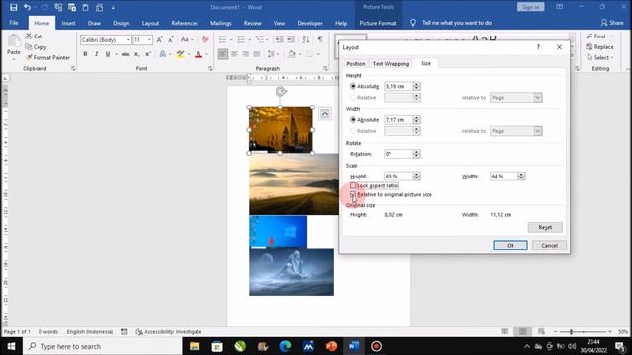Sort the selected text
The width and height of the screenshot is (632, 355).
tap(306, 39)
